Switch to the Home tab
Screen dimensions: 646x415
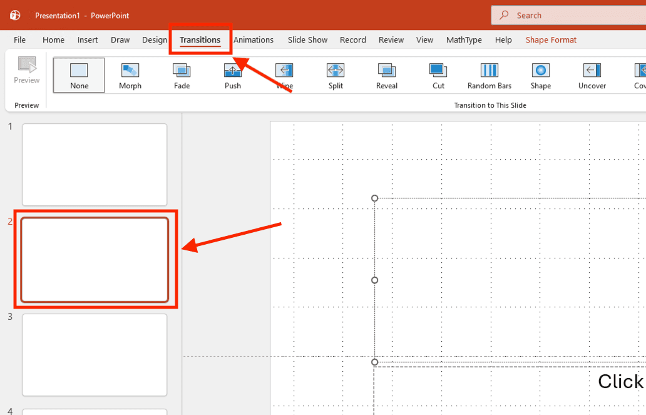tap(54, 40)
